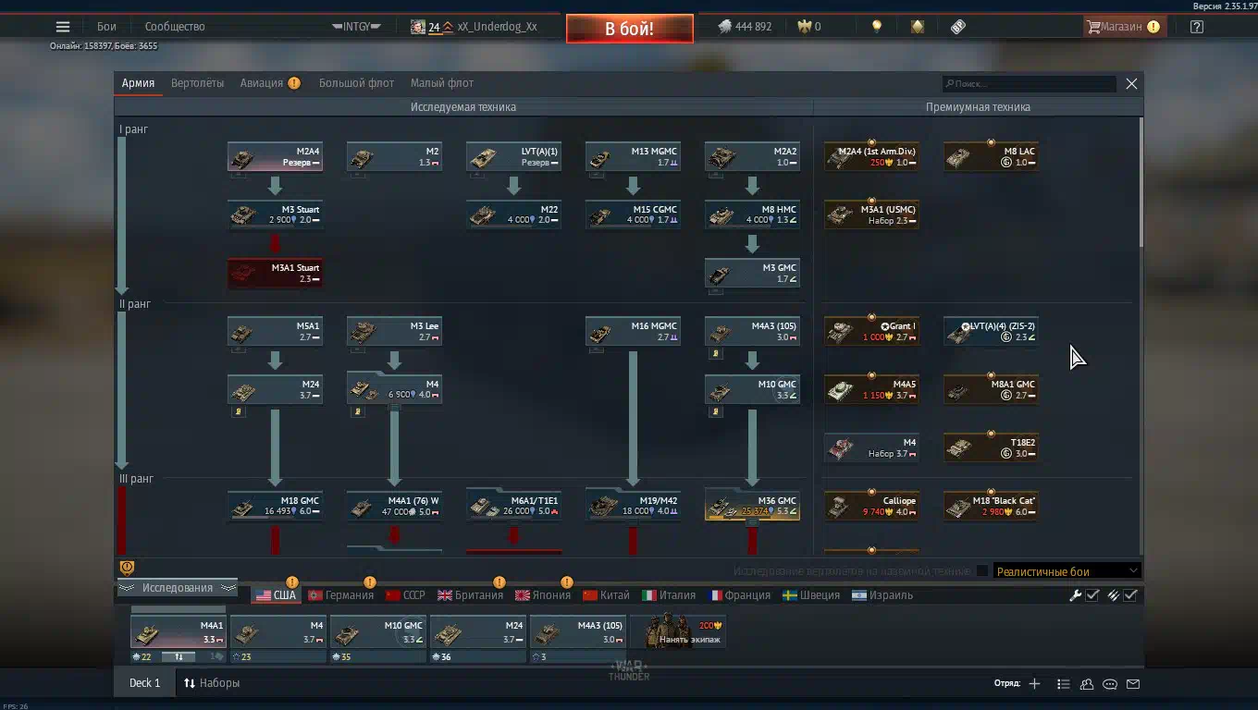Image resolution: width=1258 pixels, height=710 pixels.
Task: Open the lightbulb tips icon
Action: 877,27
